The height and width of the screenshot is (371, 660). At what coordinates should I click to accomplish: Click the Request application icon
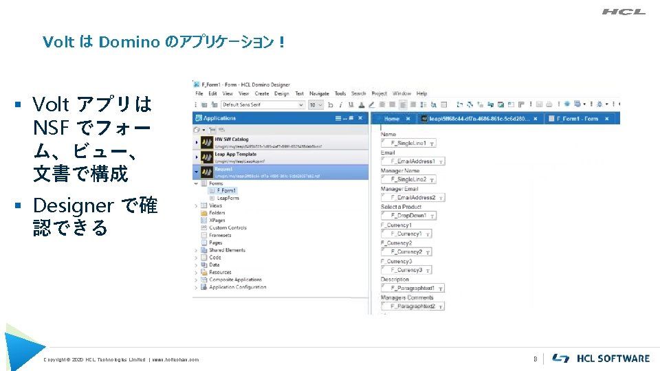pos(207,172)
